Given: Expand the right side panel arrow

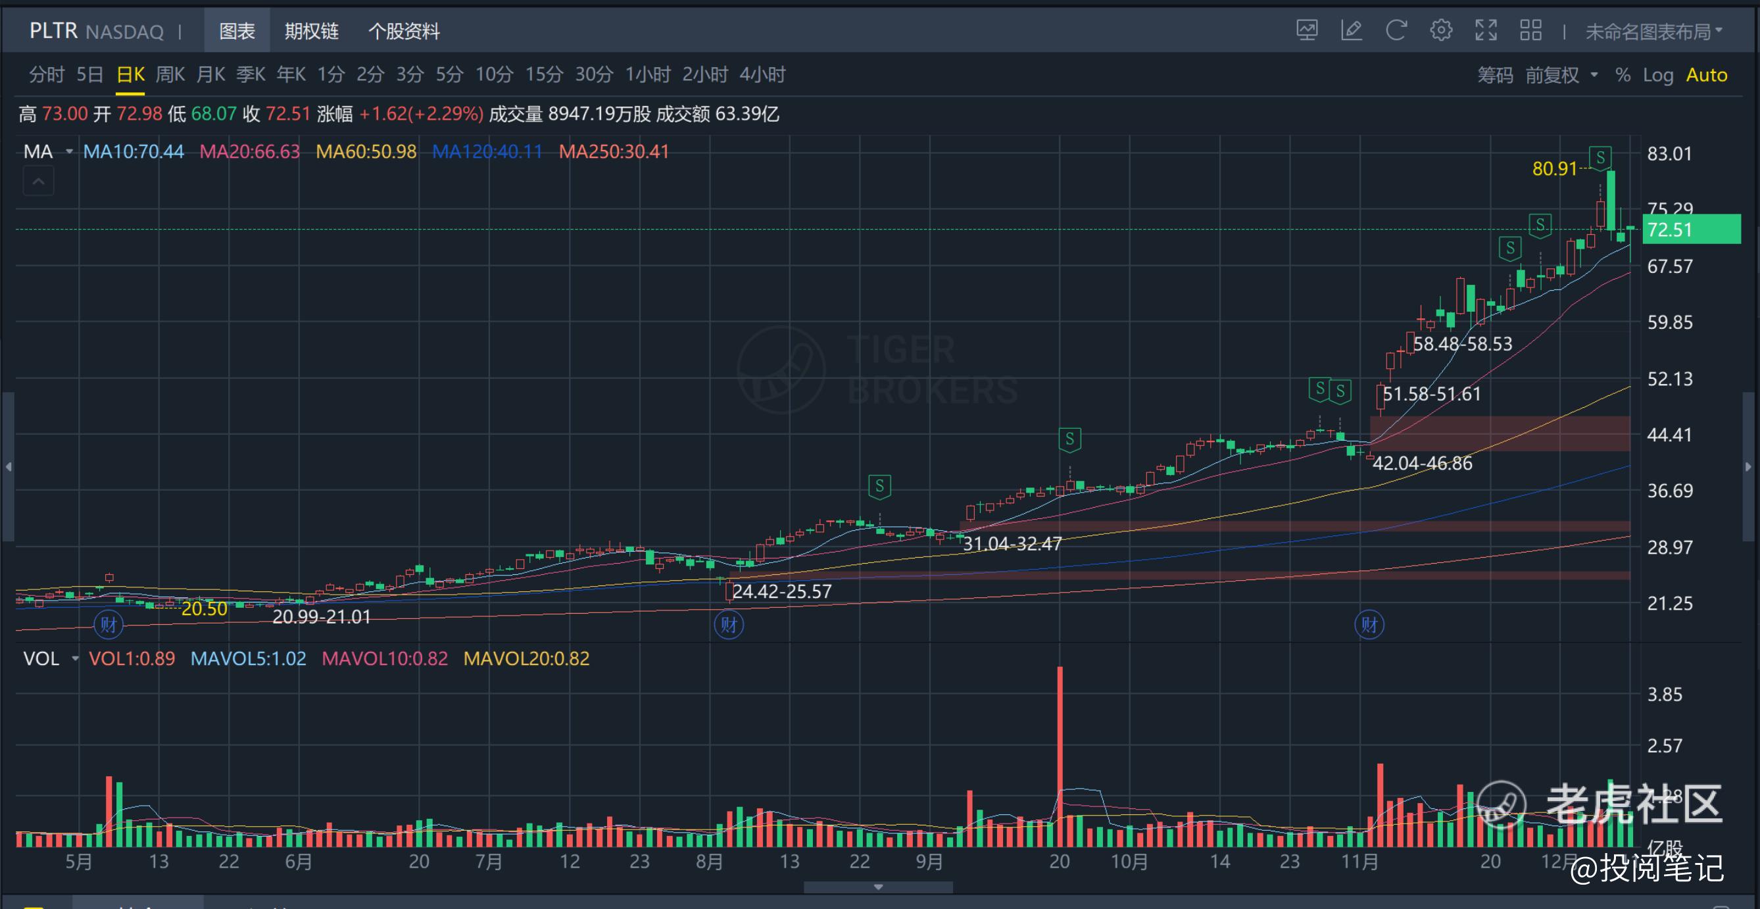Looking at the screenshot, I should (x=1748, y=467).
